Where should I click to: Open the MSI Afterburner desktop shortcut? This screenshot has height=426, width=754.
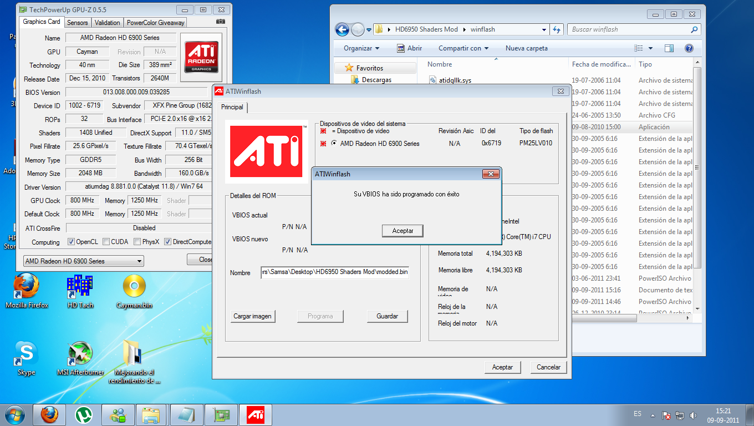click(80, 358)
